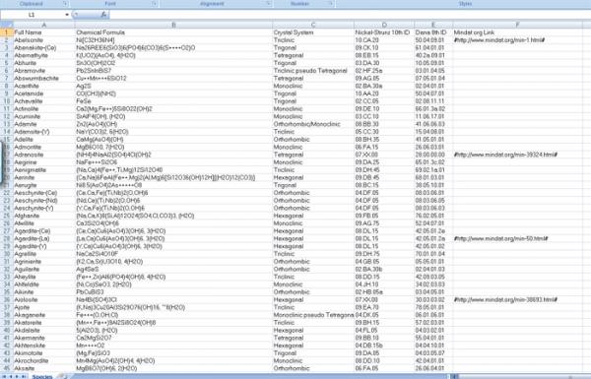The height and width of the screenshot is (379, 591).
Task: Click the Insert Function fx icon
Action: point(103,15)
